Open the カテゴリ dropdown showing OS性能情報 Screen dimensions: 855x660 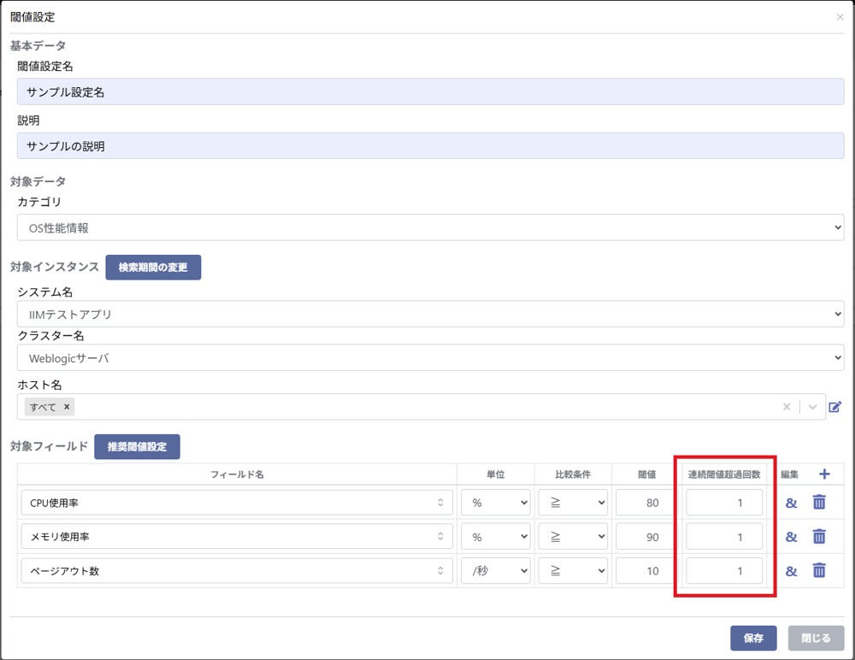click(x=430, y=227)
